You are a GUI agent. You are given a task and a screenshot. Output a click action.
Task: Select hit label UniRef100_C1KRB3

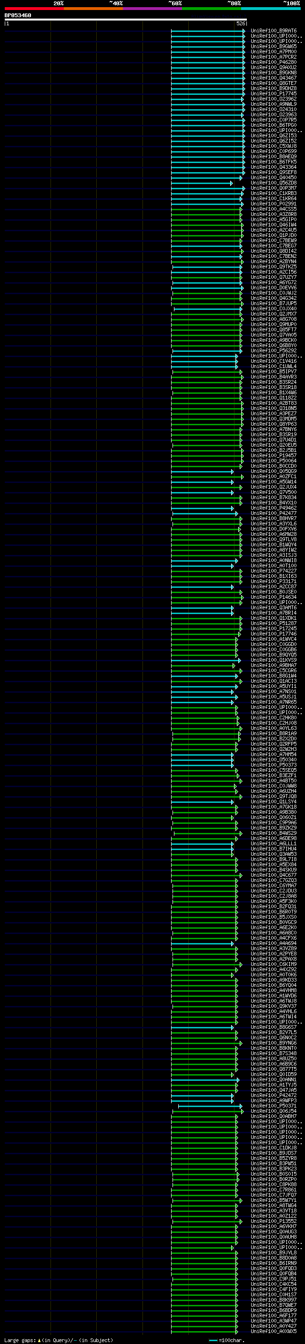[274, 193]
